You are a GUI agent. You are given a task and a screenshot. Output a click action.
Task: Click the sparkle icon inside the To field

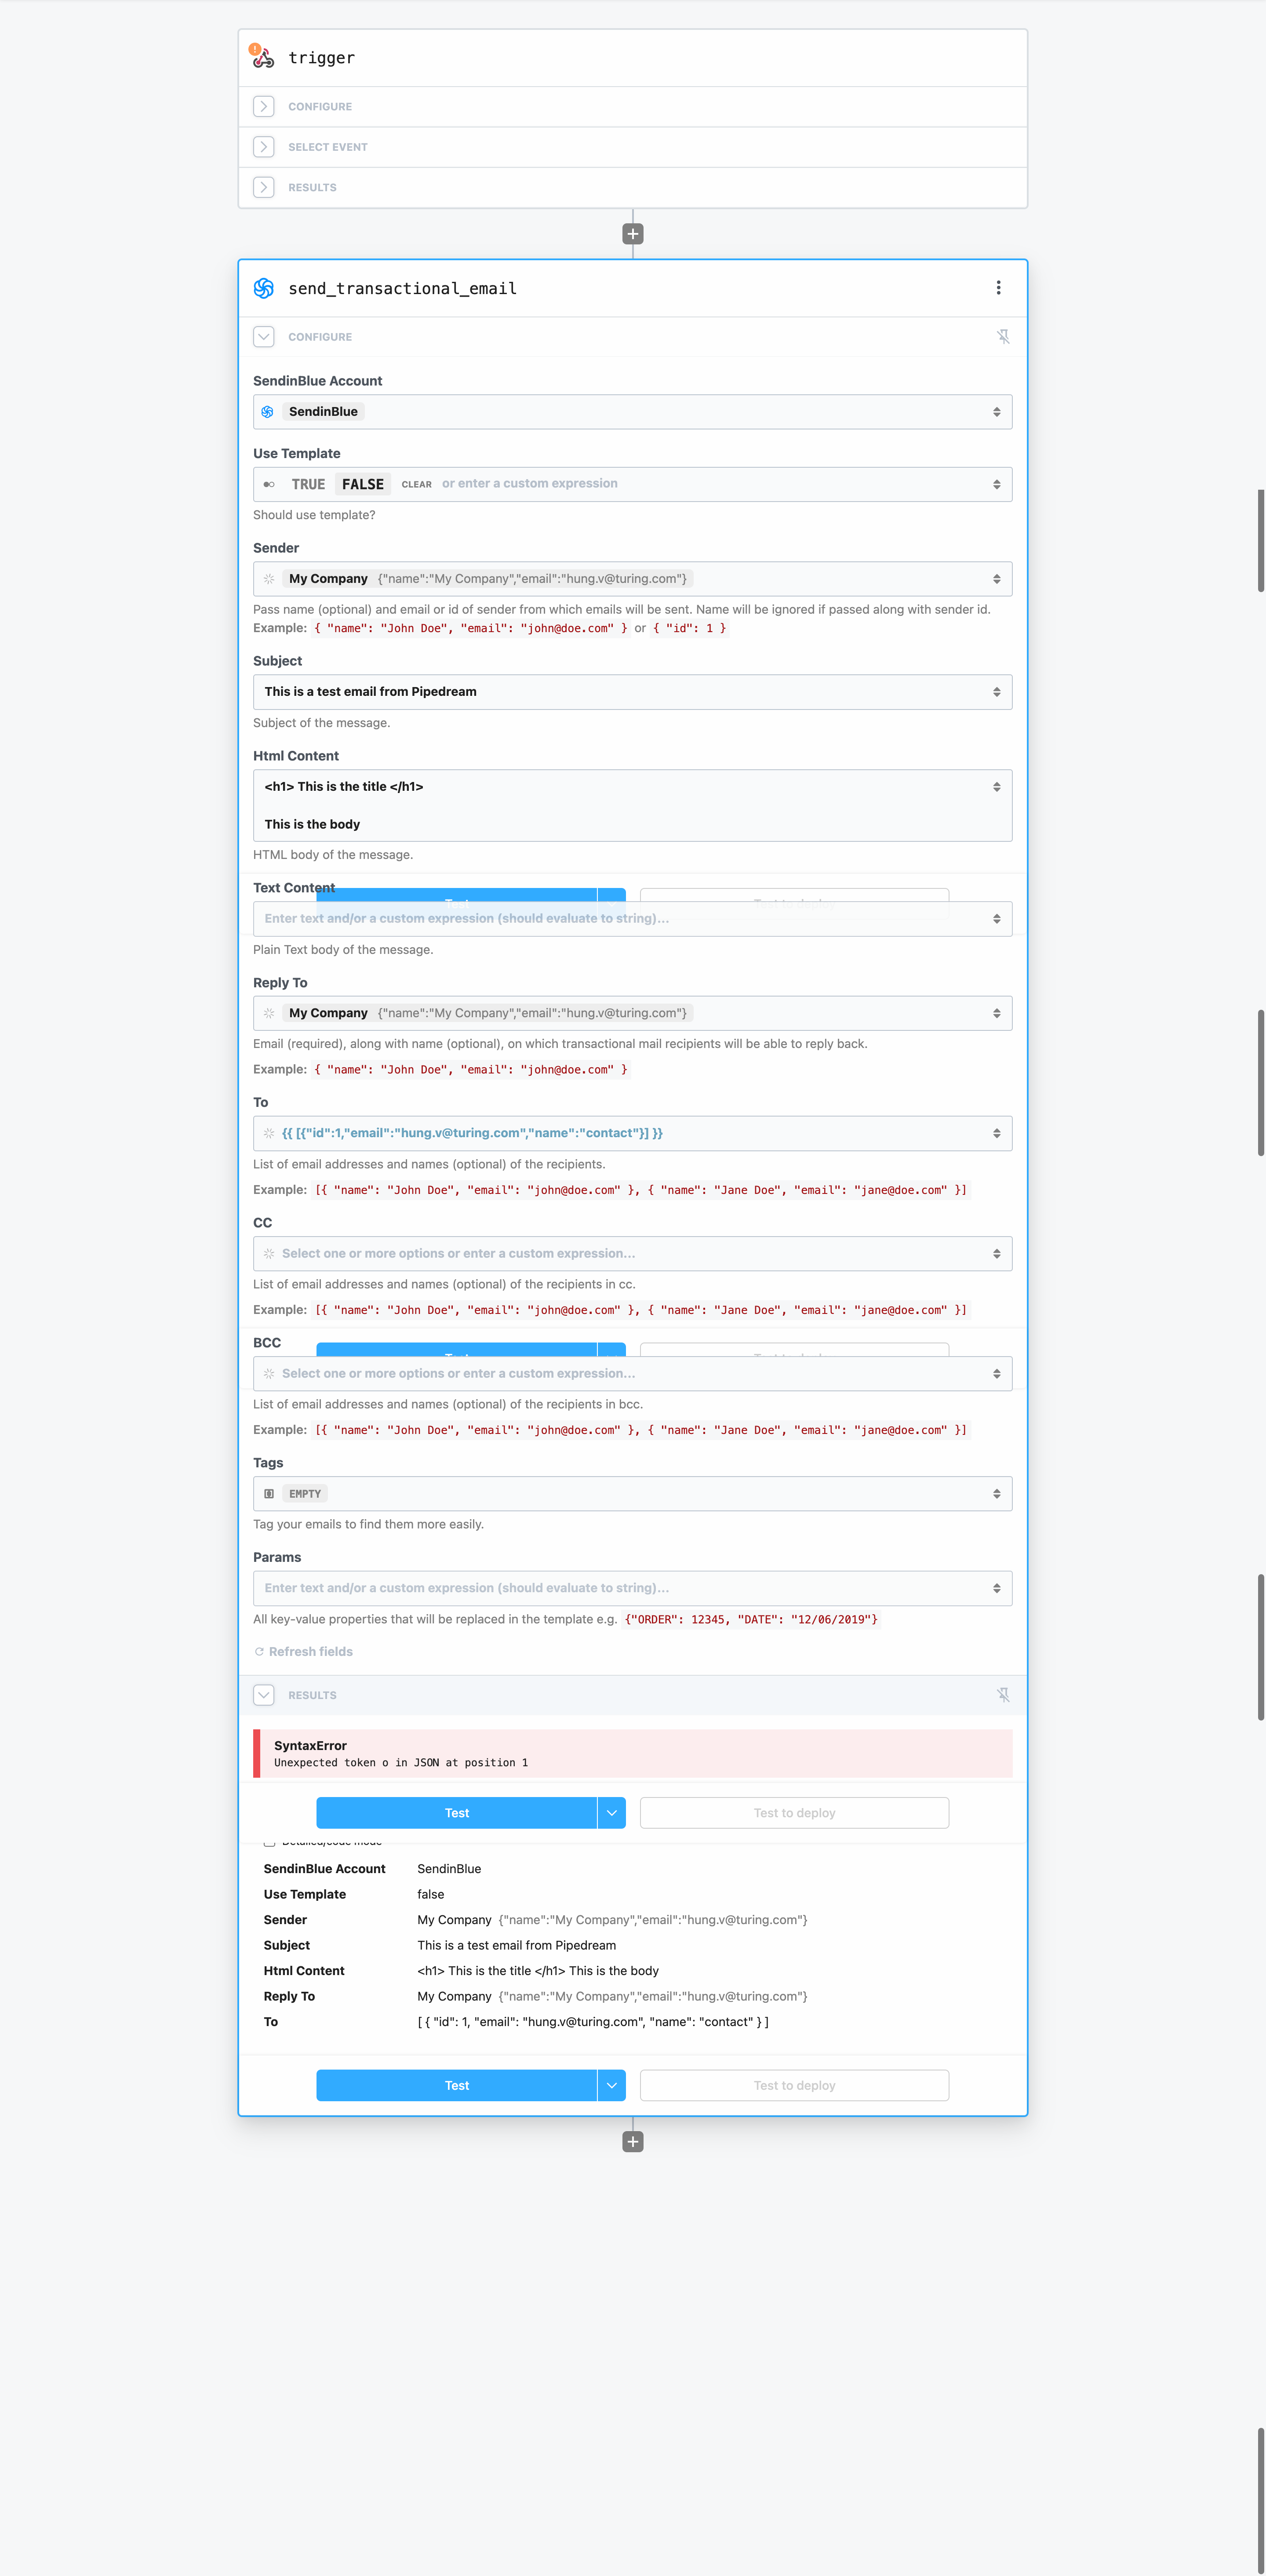(268, 1133)
